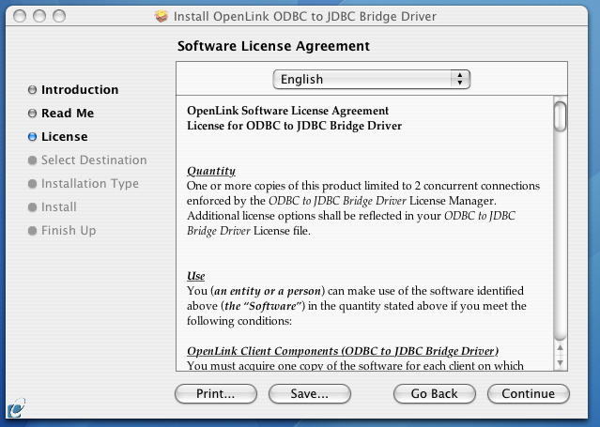
Task: Click the Introduction step bullet icon
Action: click(33, 89)
